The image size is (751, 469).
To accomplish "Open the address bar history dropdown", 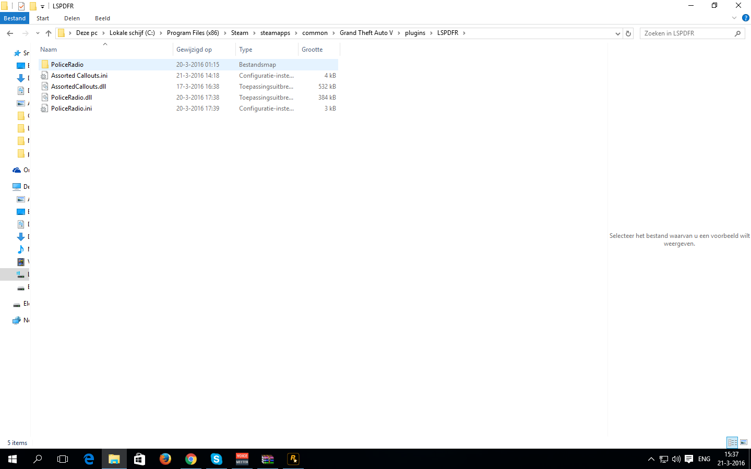I will point(618,33).
